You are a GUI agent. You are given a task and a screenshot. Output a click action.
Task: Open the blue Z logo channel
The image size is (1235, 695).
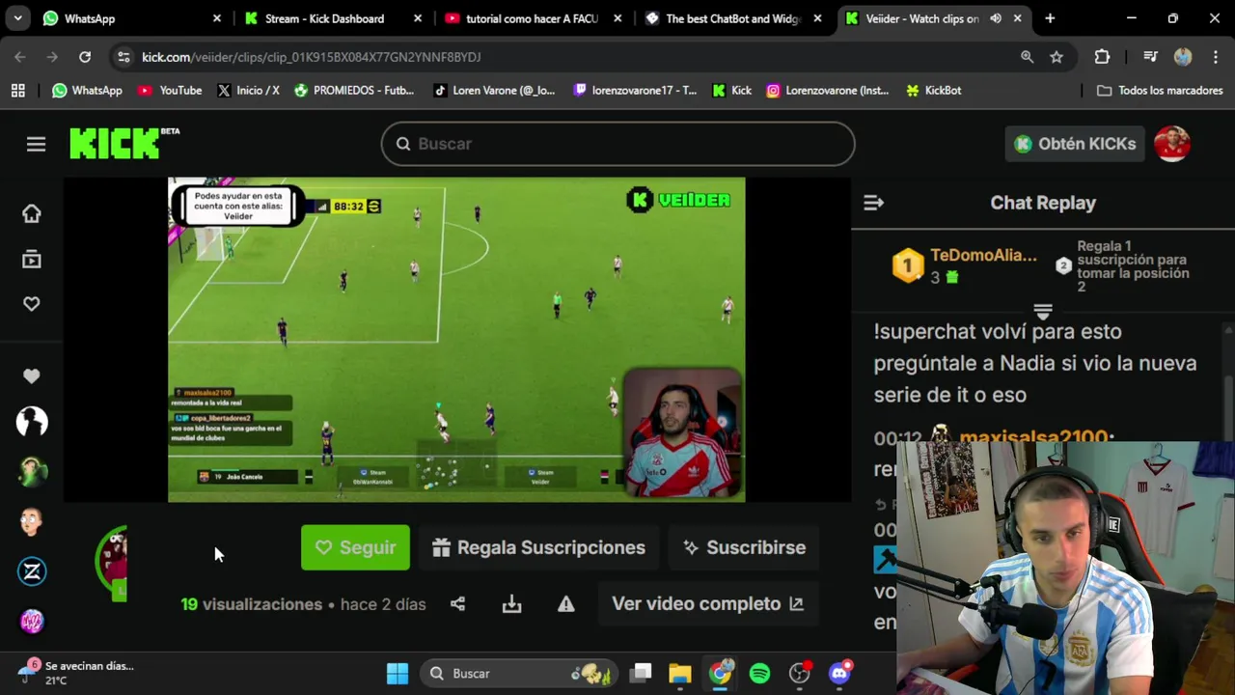click(32, 571)
